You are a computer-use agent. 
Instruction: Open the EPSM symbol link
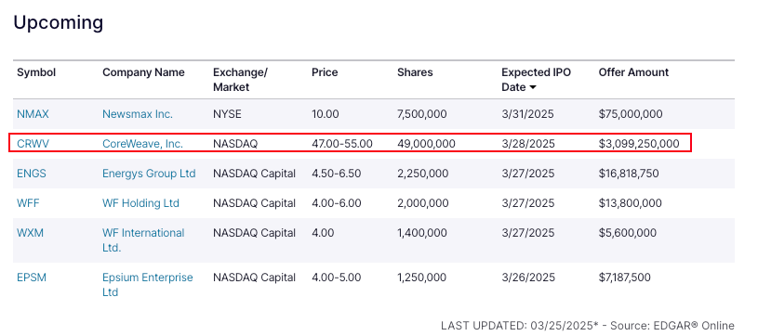(32, 278)
